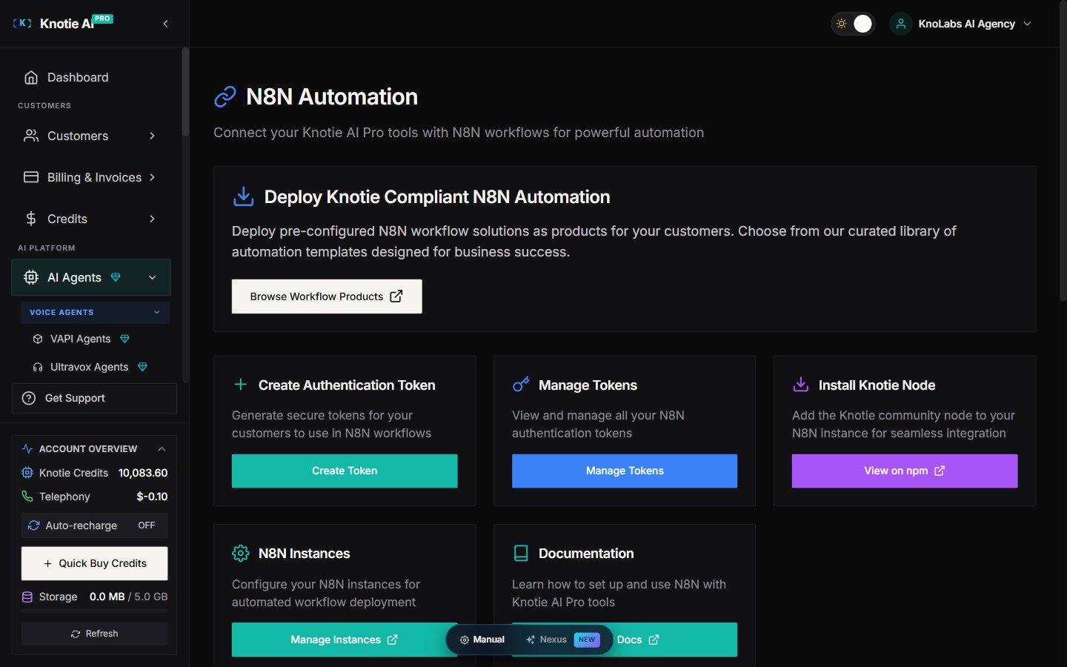The height and width of the screenshot is (667, 1067).
Task: Open the Credits menu item
Action: click(x=91, y=219)
